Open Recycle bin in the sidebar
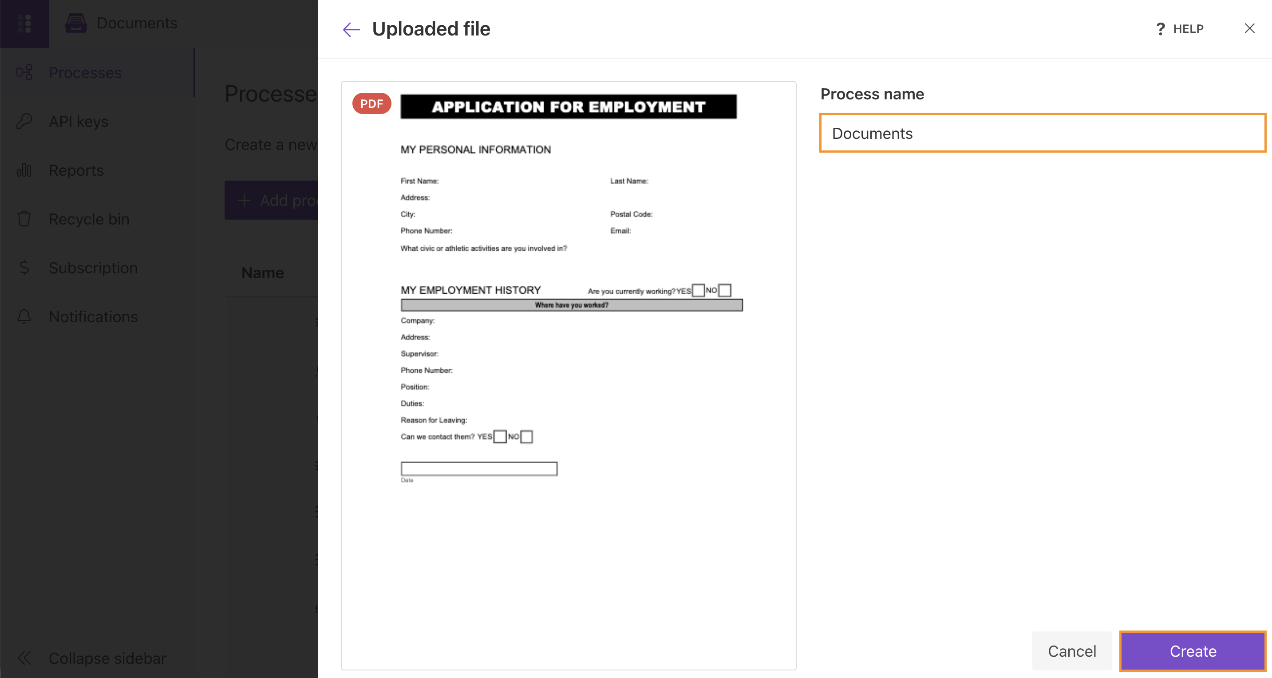The height and width of the screenshot is (678, 1272). click(98, 219)
